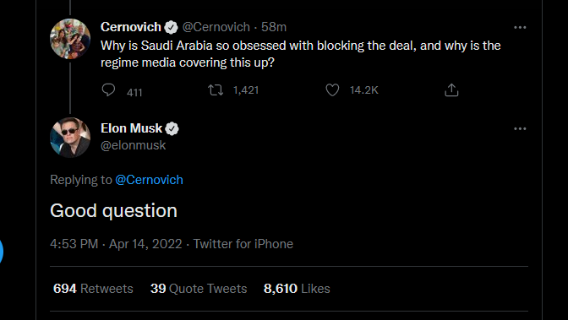Open Cernovich's profile picture
Viewport: 568px width, 320px height.
(x=70, y=39)
